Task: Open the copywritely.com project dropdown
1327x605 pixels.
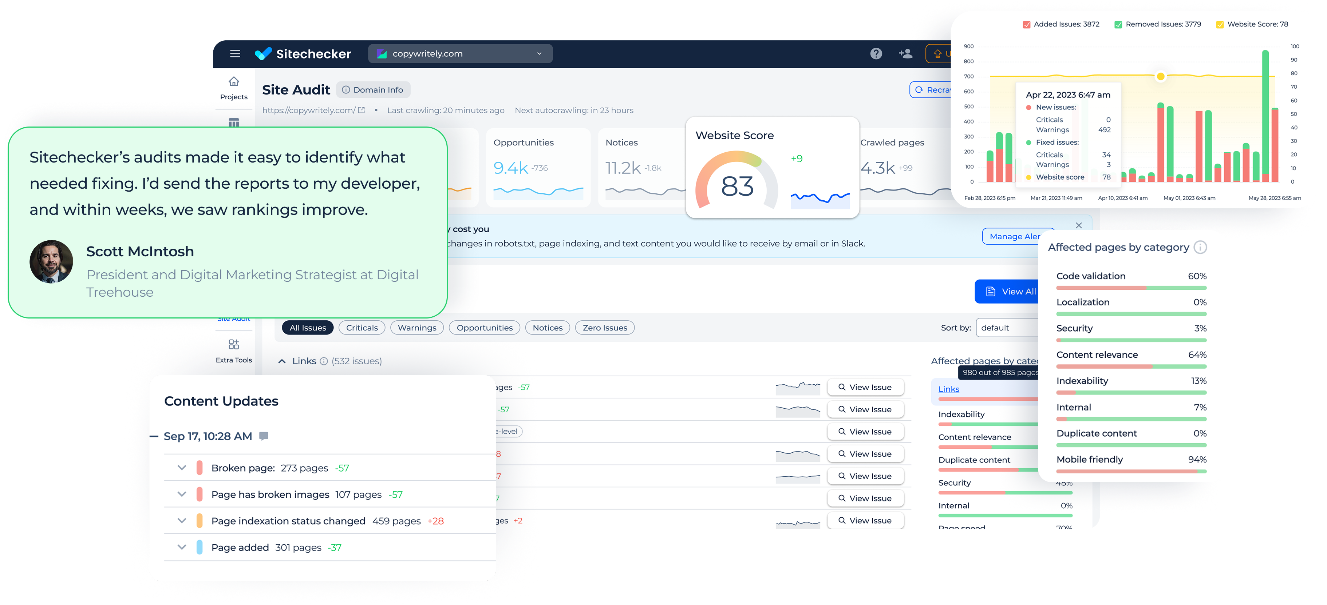Action: point(539,53)
